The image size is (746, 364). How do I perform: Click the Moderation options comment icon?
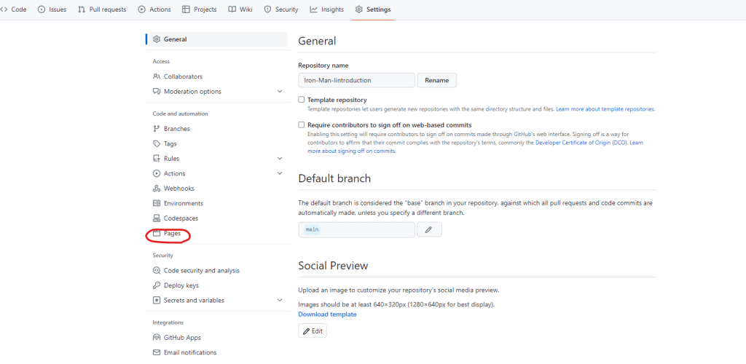tap(157, 91)
